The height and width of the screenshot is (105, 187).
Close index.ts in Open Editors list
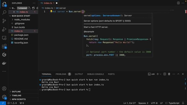[x=14, y=12]
